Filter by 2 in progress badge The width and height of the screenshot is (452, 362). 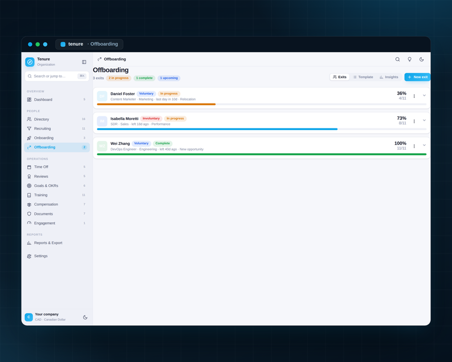pyautogui.click(x=119, y=78)
